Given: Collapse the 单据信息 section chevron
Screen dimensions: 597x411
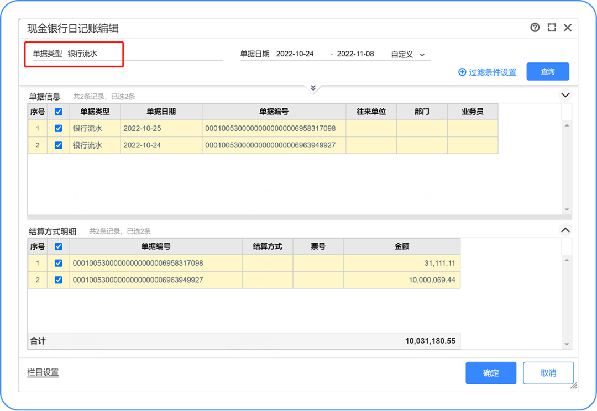Looking at the screenshot, I should click(565, 95).
